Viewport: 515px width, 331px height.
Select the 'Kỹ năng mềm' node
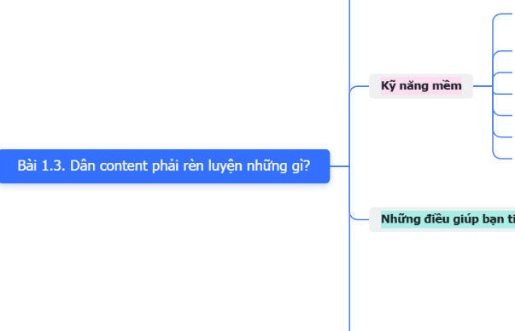421,86
